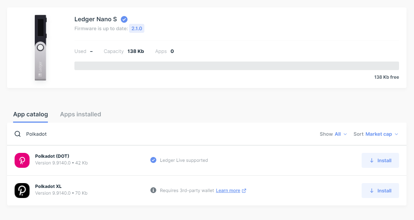Select the App catalog tab
This screenshot has height=220, width=414.
point(30,114)
